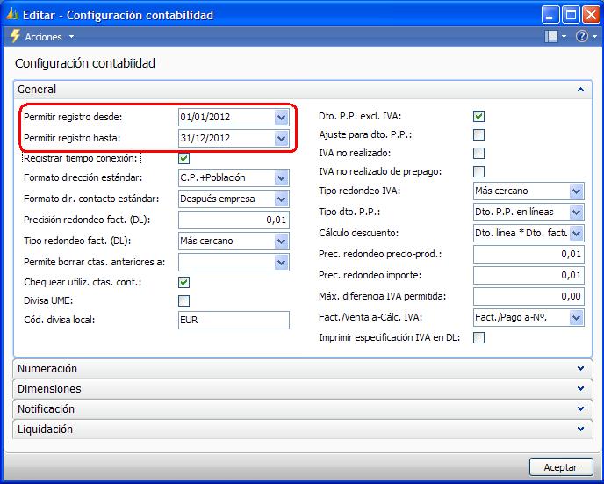Enable Divisa UME checkbox

click(x=184, y=300)
